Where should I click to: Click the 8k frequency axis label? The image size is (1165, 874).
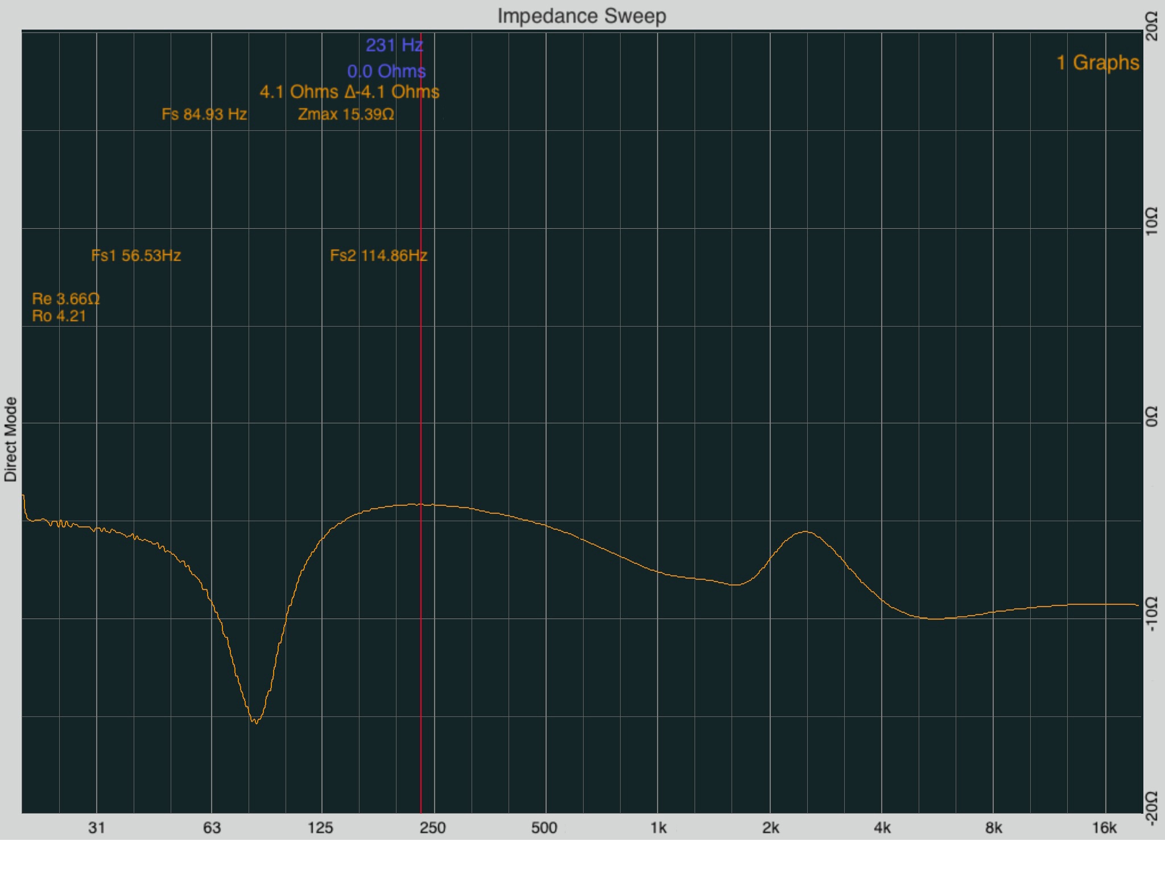pos(994,828)
